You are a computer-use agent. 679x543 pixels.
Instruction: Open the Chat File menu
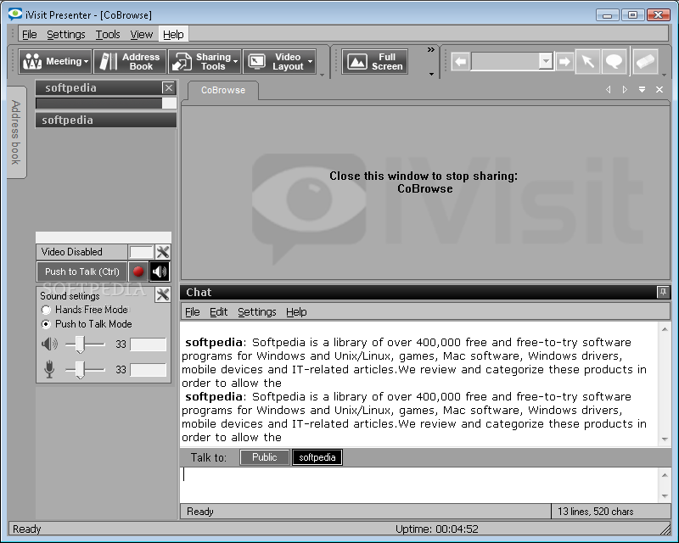[193, 311]
